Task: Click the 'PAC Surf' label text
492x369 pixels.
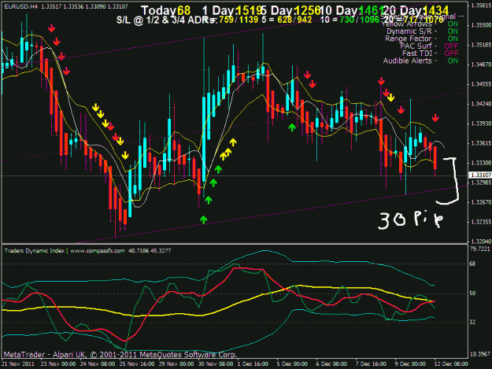Action: click(416, 46)
